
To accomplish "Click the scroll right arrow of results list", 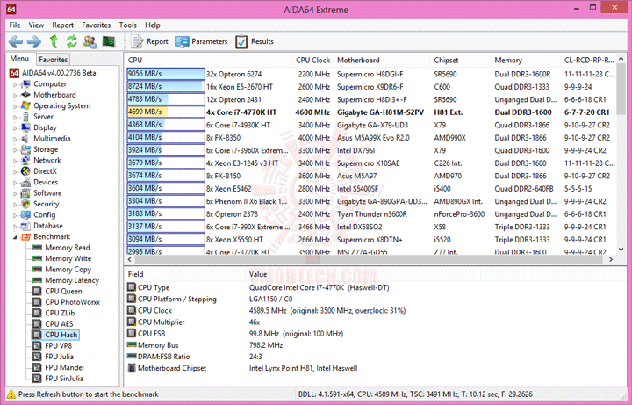I will tap(611, 260).
